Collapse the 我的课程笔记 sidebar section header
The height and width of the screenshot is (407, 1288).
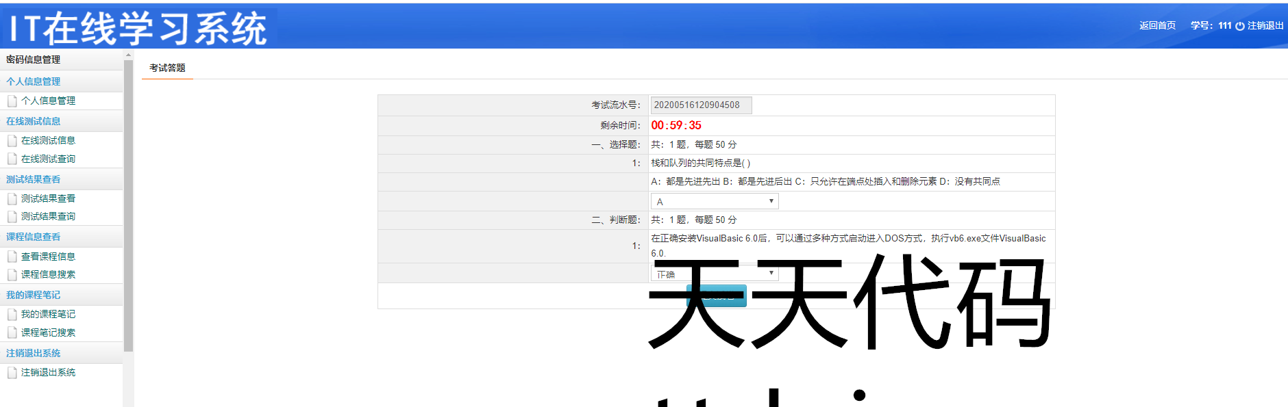point(34,295)
